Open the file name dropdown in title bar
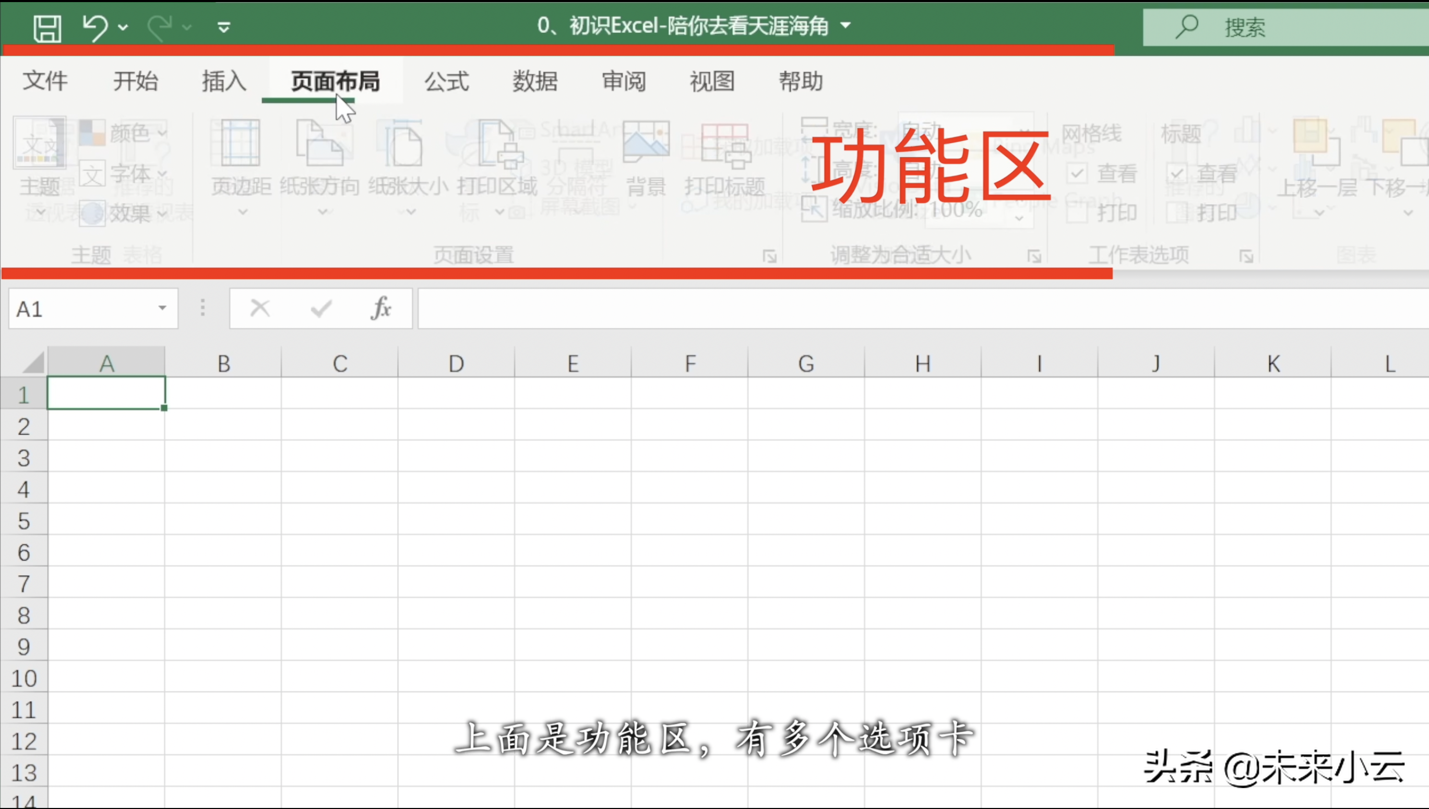This screenshot has height=809, width=1429. [x=846, y=26]
